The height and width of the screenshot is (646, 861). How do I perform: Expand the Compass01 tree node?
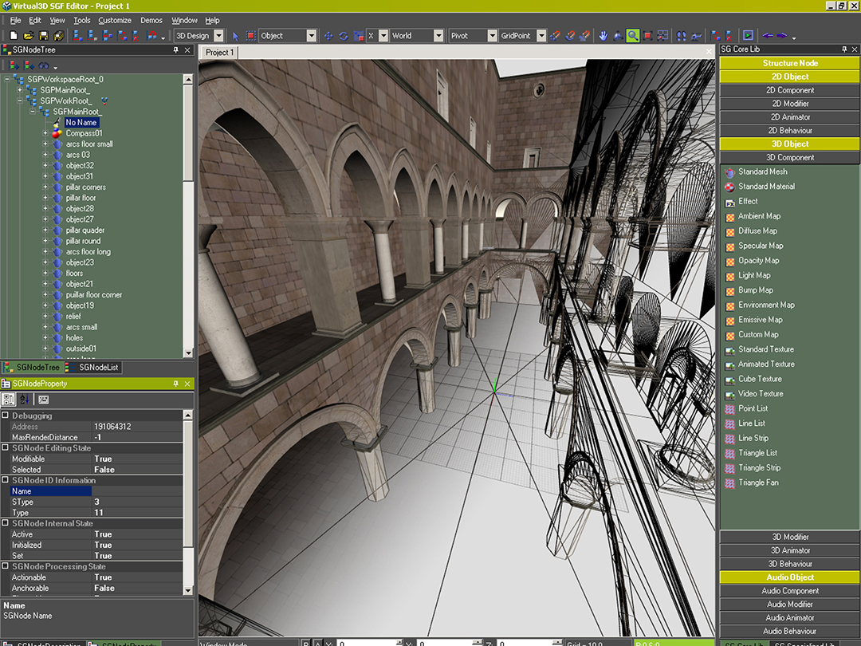tap(45, 133)
